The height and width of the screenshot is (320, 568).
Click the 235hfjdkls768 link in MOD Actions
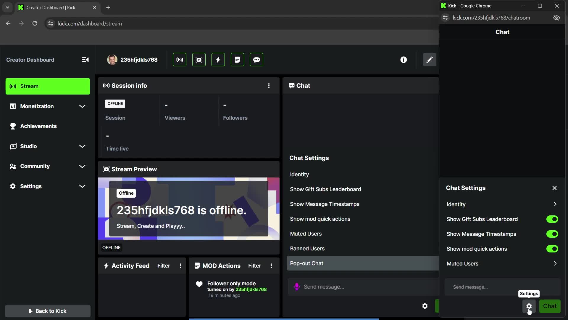[251, 289]
